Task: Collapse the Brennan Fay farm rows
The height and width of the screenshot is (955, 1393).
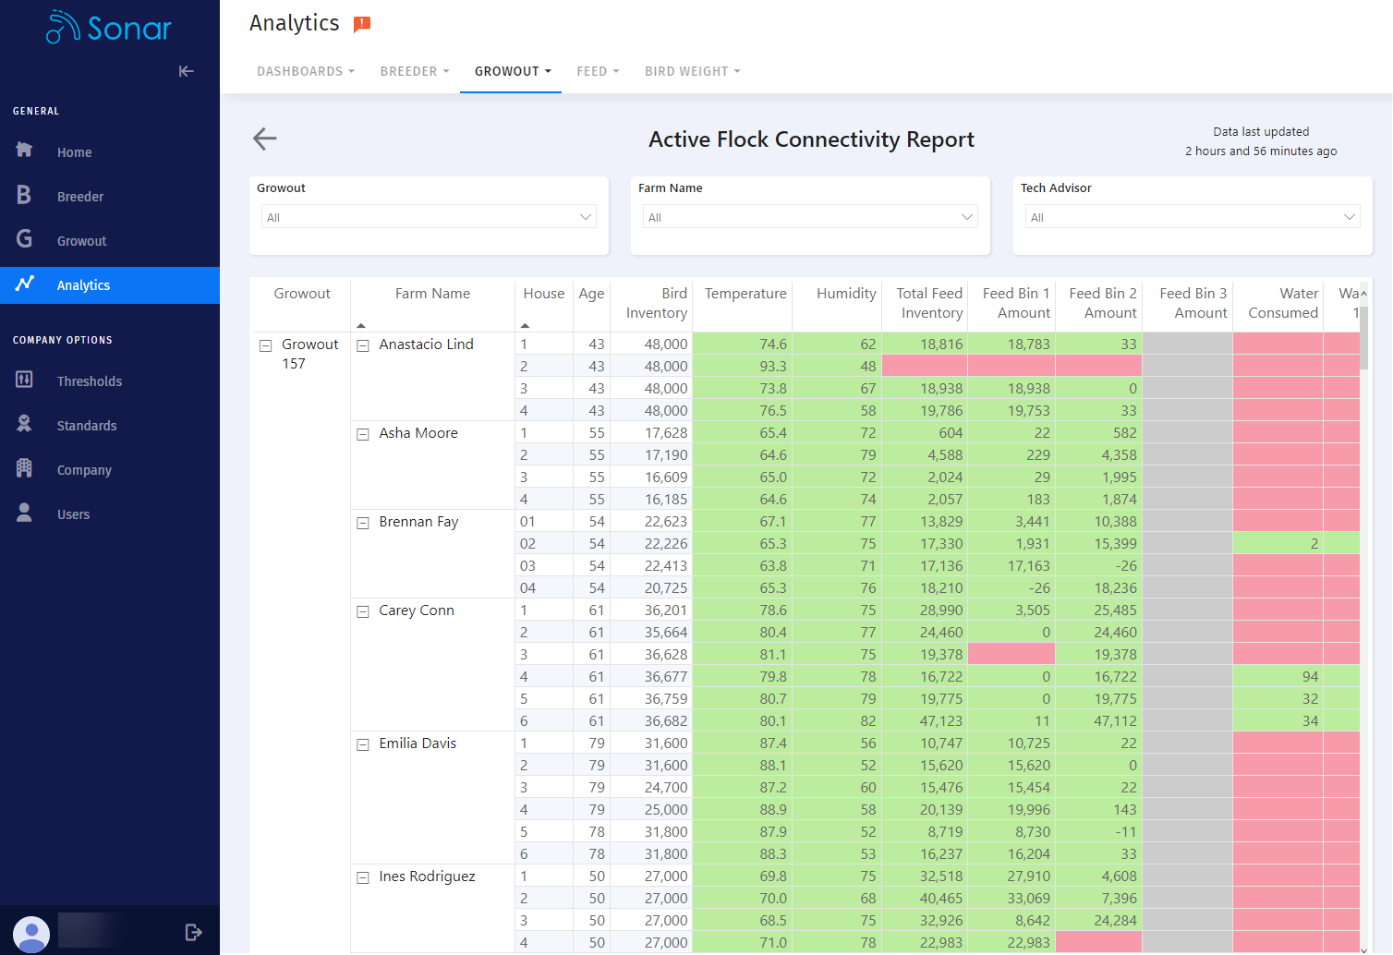Action: click(x=363, y=523)
